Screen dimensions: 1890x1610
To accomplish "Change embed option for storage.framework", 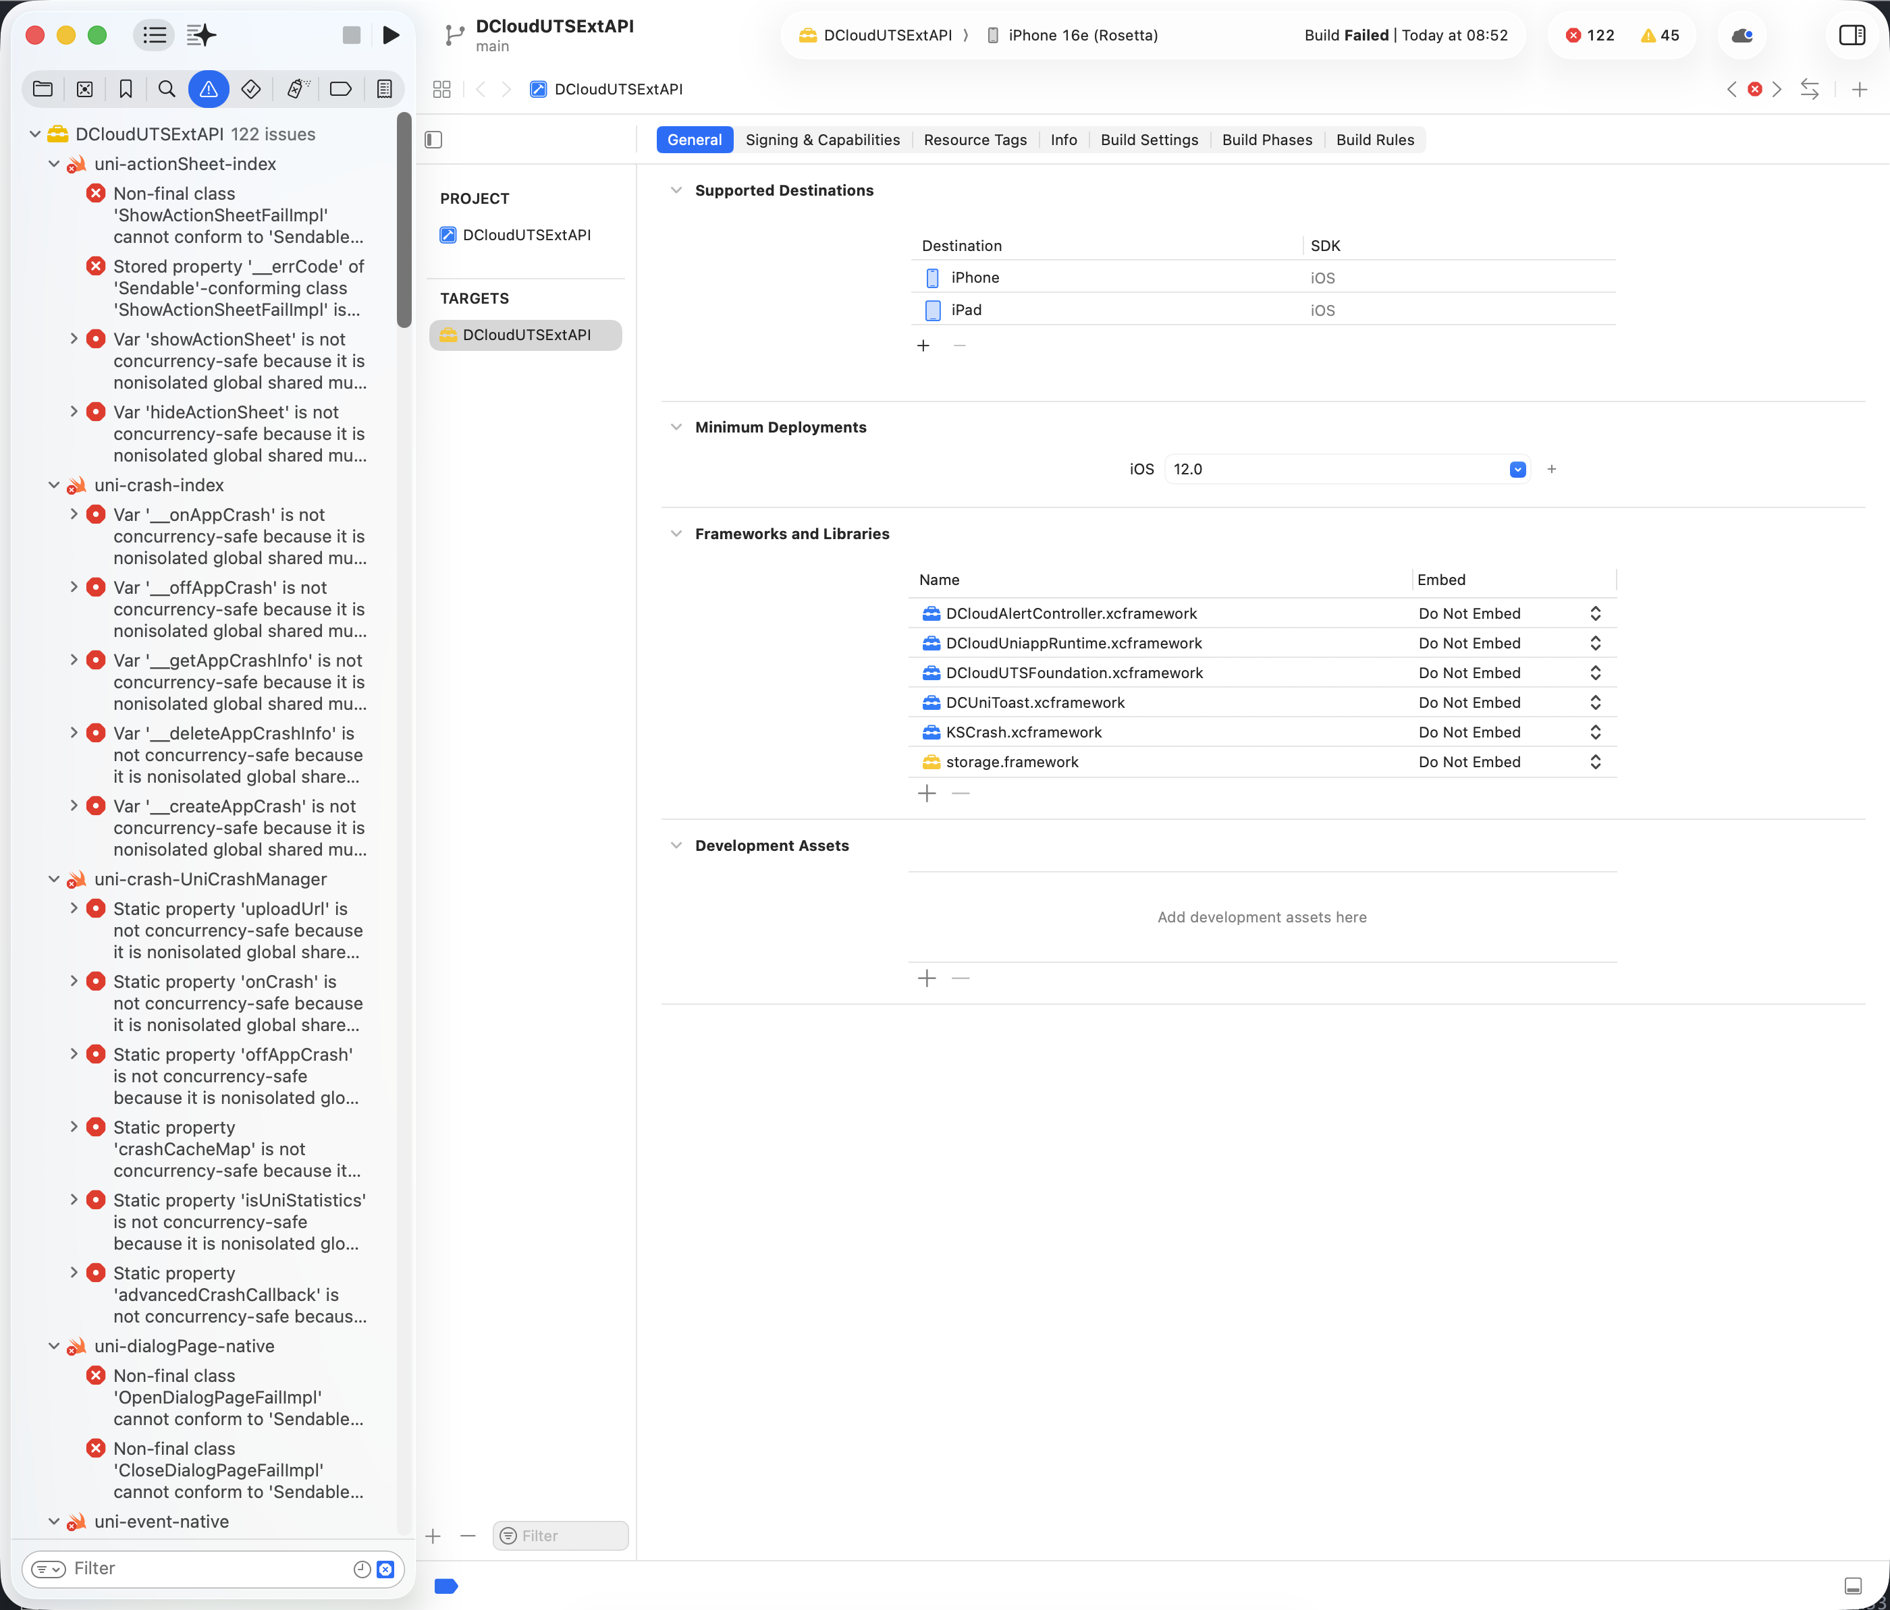I will coord(1509,762).
